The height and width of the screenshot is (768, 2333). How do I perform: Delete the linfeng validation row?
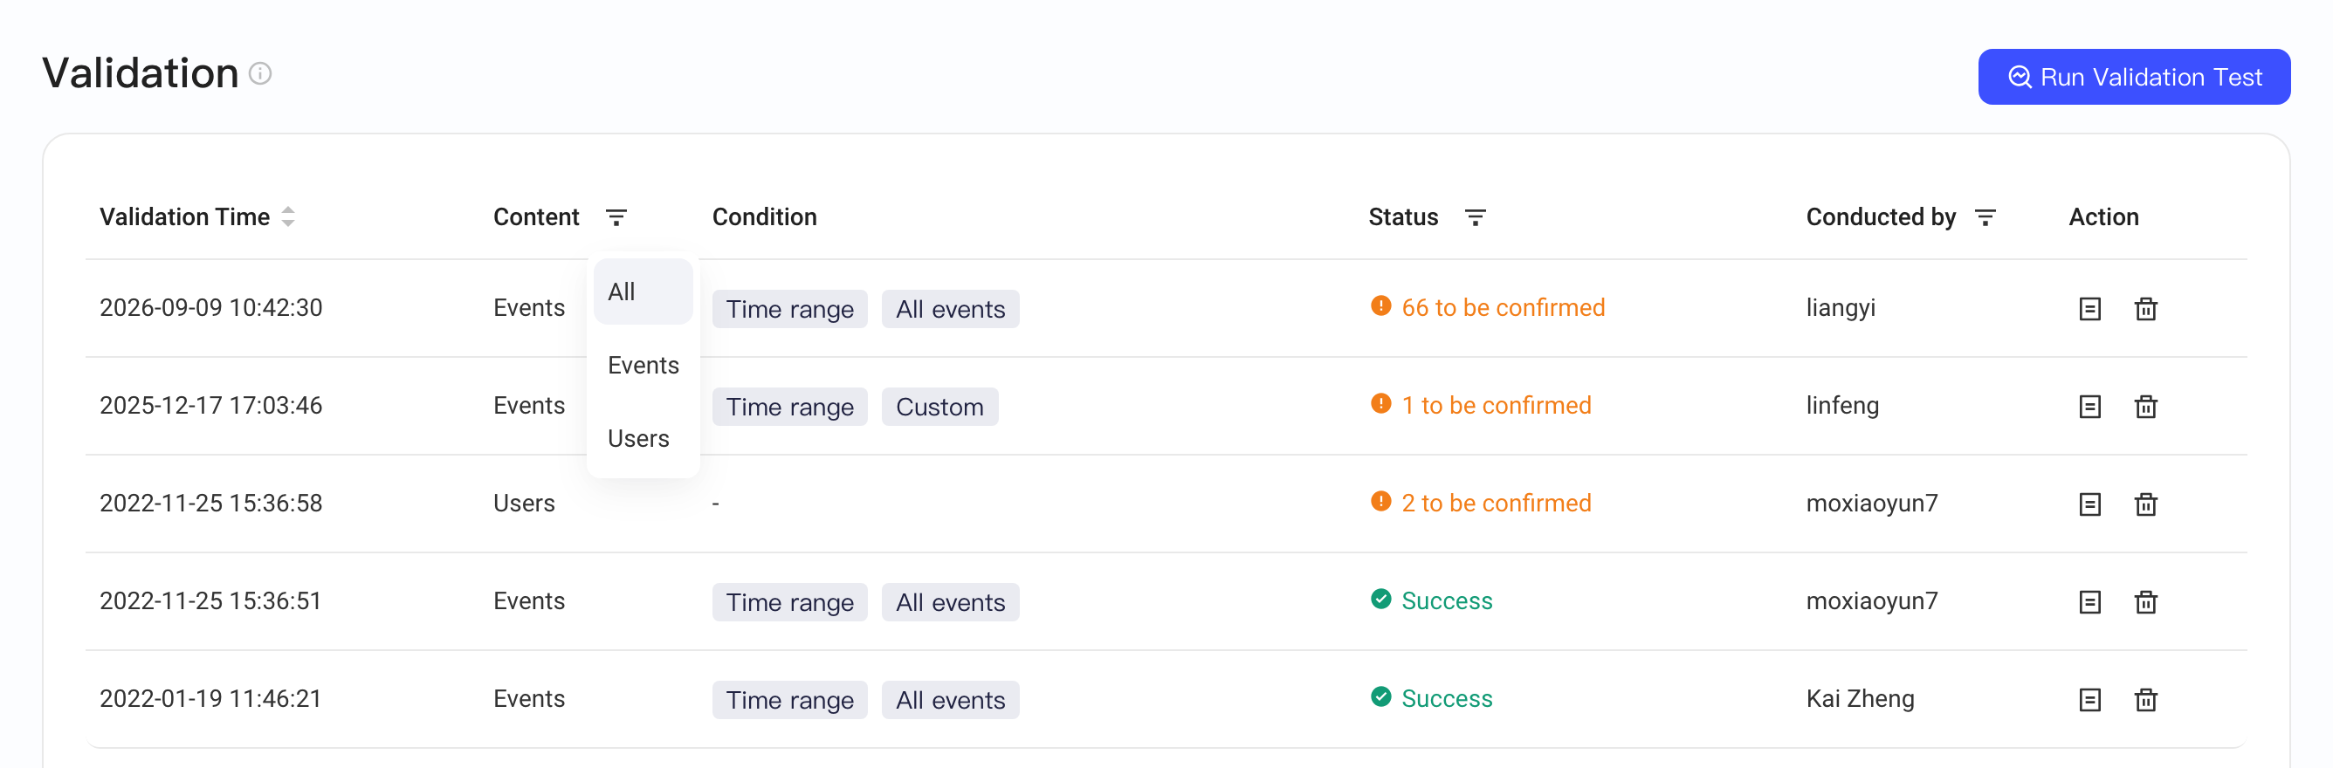coord(2145,407)
